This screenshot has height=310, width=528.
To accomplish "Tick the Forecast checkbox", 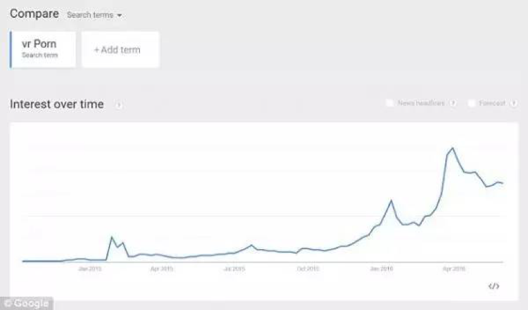I will tap(472, 103).
